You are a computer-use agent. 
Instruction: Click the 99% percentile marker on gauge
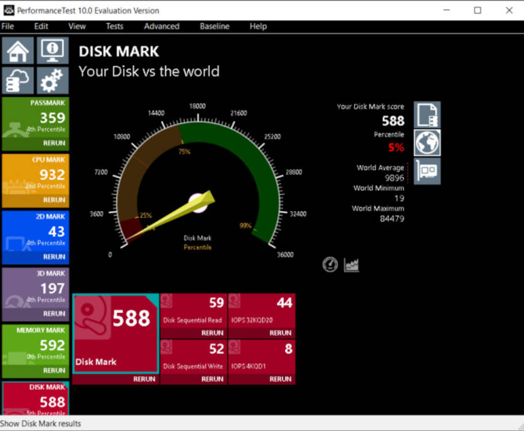(x=245, y=225)
